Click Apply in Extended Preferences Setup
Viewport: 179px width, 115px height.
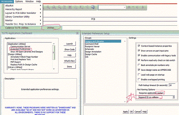point(125,111)
